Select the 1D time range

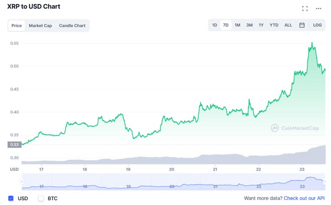click(215, 25)
